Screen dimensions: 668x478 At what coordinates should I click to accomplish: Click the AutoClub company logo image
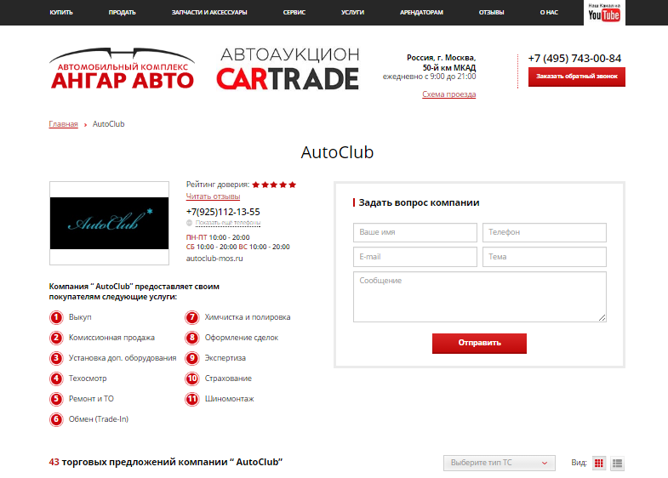109,223
